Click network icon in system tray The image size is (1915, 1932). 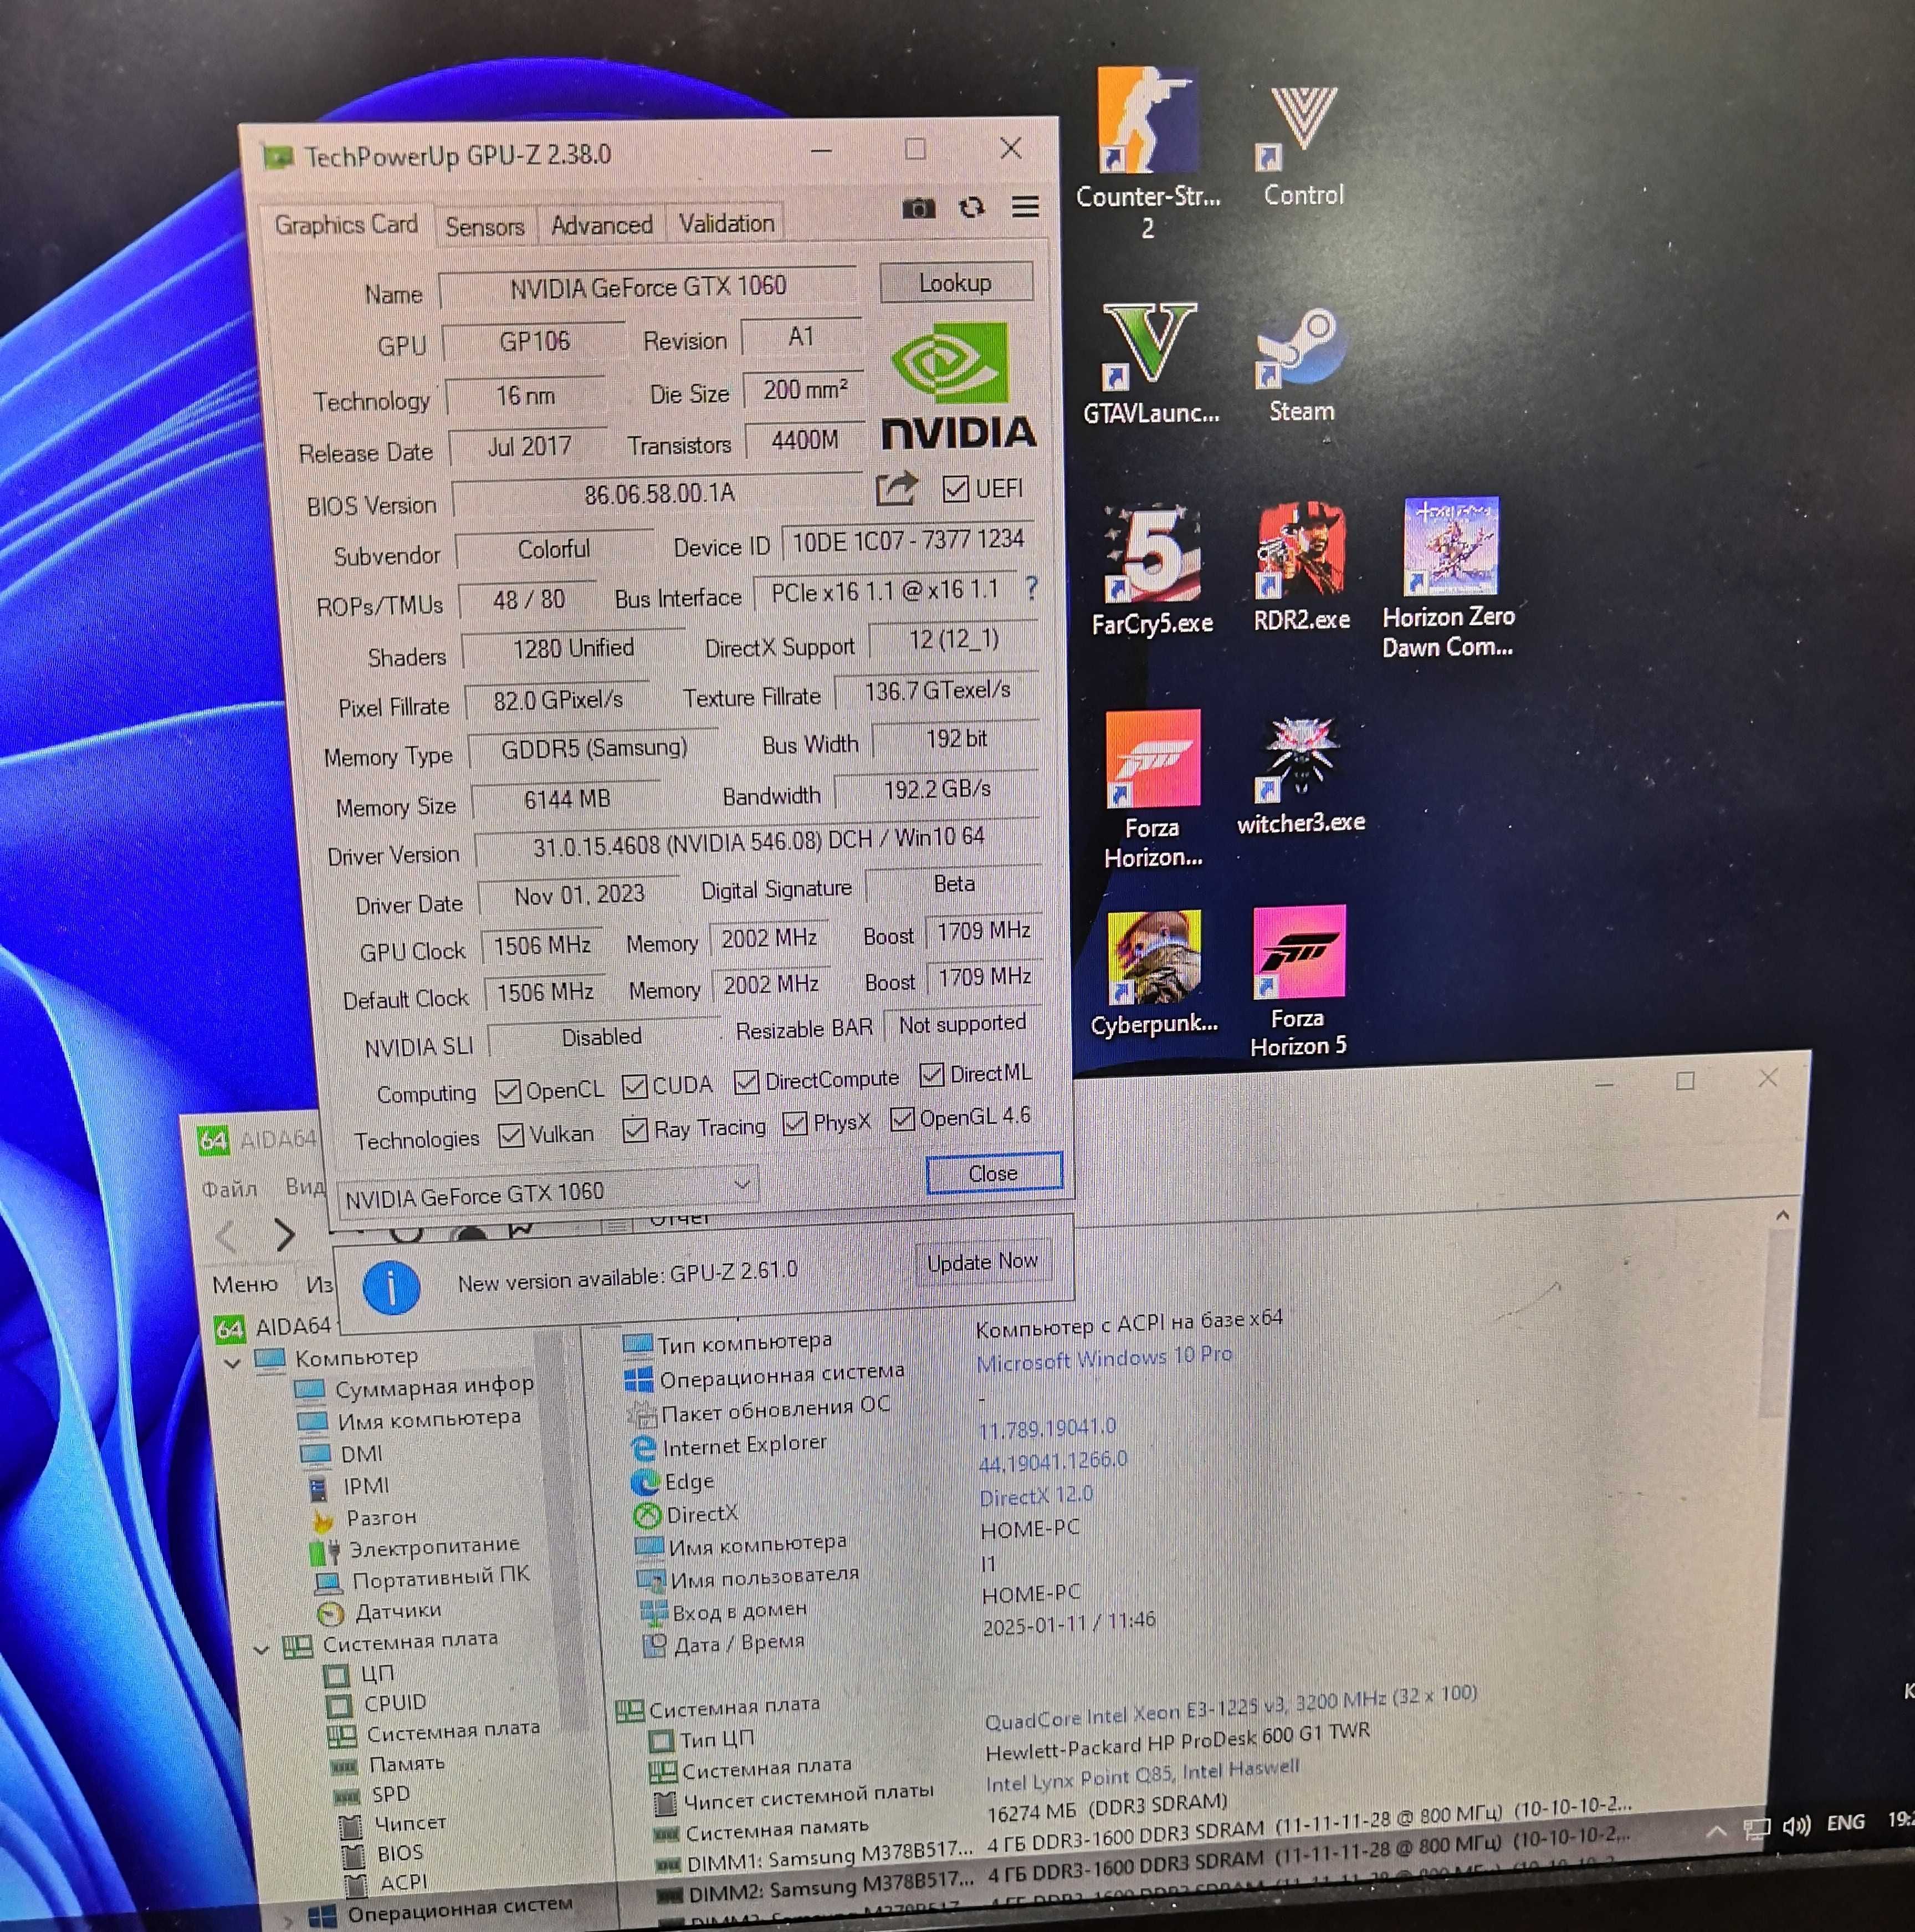(x=1757, y=1829)
